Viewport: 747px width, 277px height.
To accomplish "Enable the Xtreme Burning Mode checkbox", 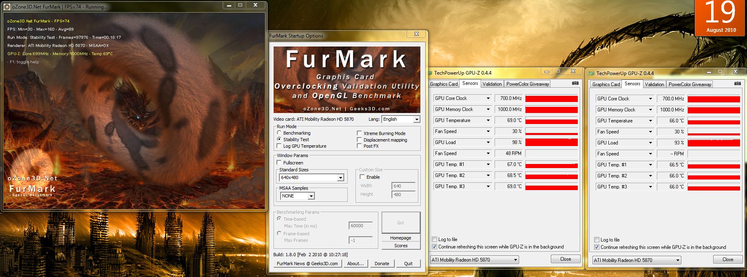I will [x=359, y=133].
